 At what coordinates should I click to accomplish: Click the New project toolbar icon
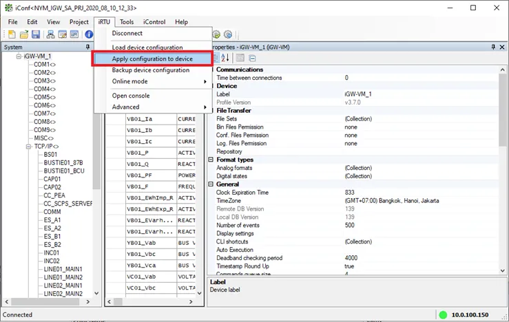(x=12, y=34)
